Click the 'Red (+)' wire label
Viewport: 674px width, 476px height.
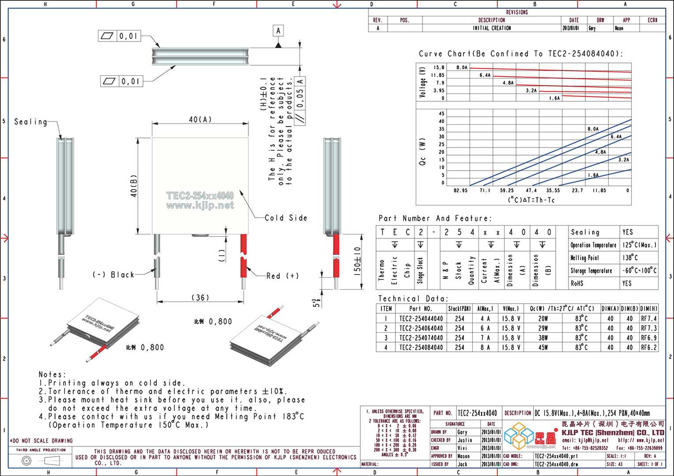pyautogui.click(x=283, y=276)
